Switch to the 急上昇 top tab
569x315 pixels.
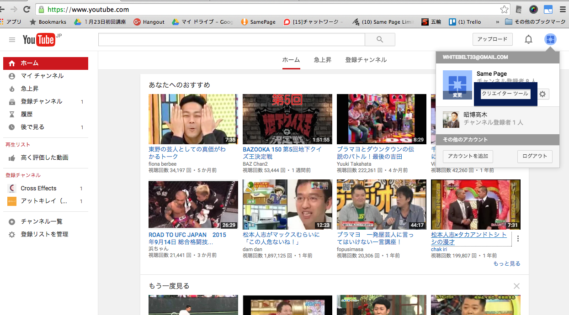click(323, 60)
